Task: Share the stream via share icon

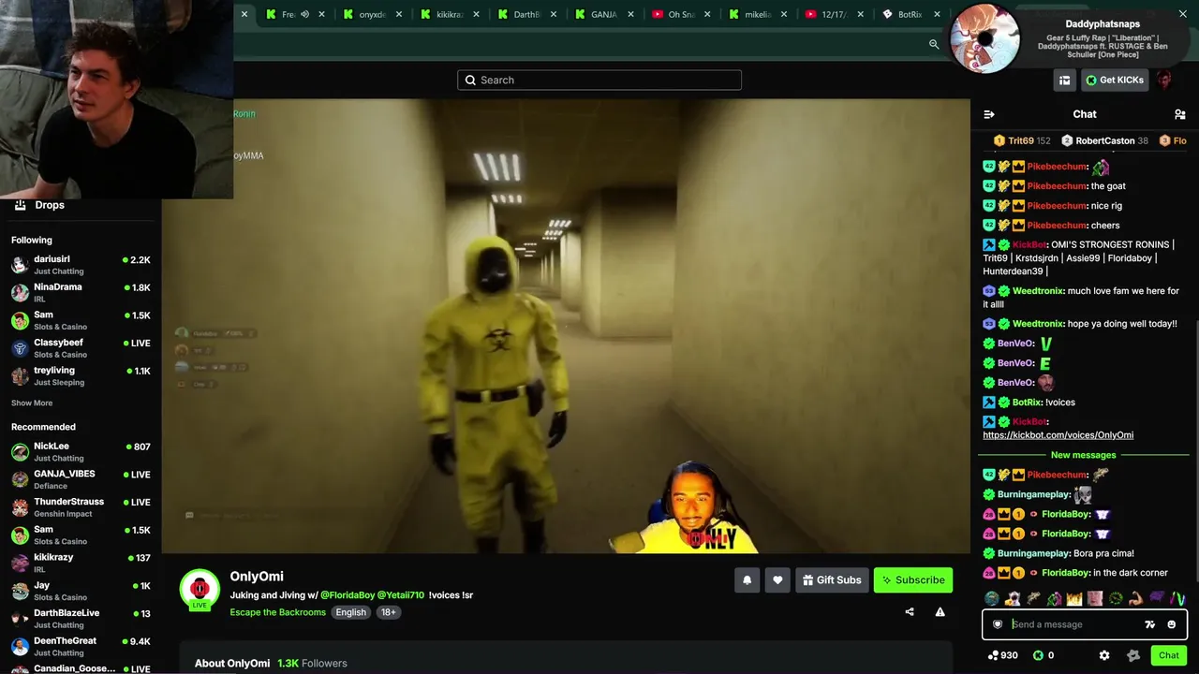Action: pyautogui.click(x=909, y=612)
